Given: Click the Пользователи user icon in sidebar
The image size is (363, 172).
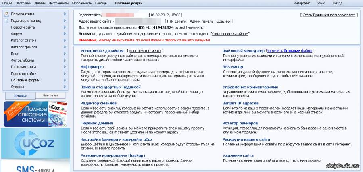Looking at the screenshot, I should (x=7, y=14).
